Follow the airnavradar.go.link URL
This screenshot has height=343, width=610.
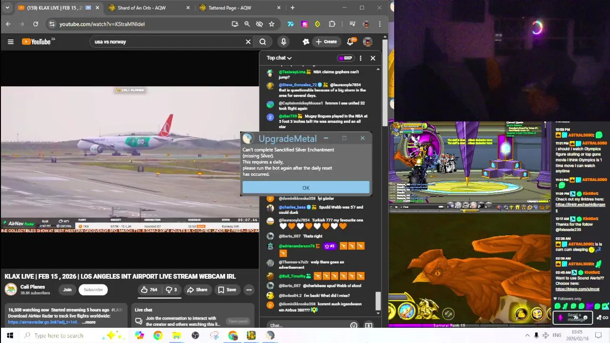point(43,323)
